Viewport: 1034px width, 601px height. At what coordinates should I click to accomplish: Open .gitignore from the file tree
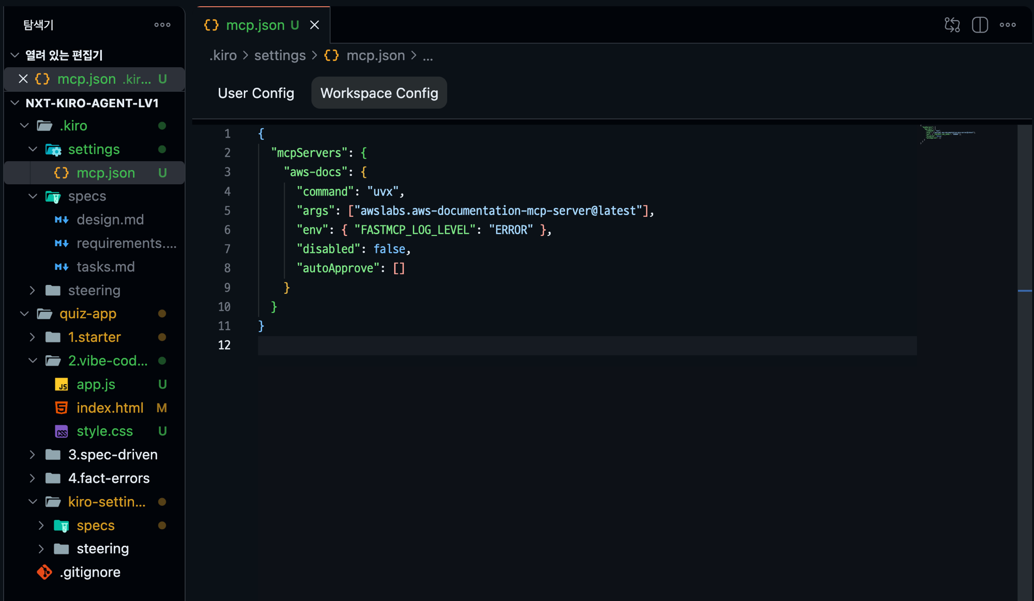(x=90, y=572)
